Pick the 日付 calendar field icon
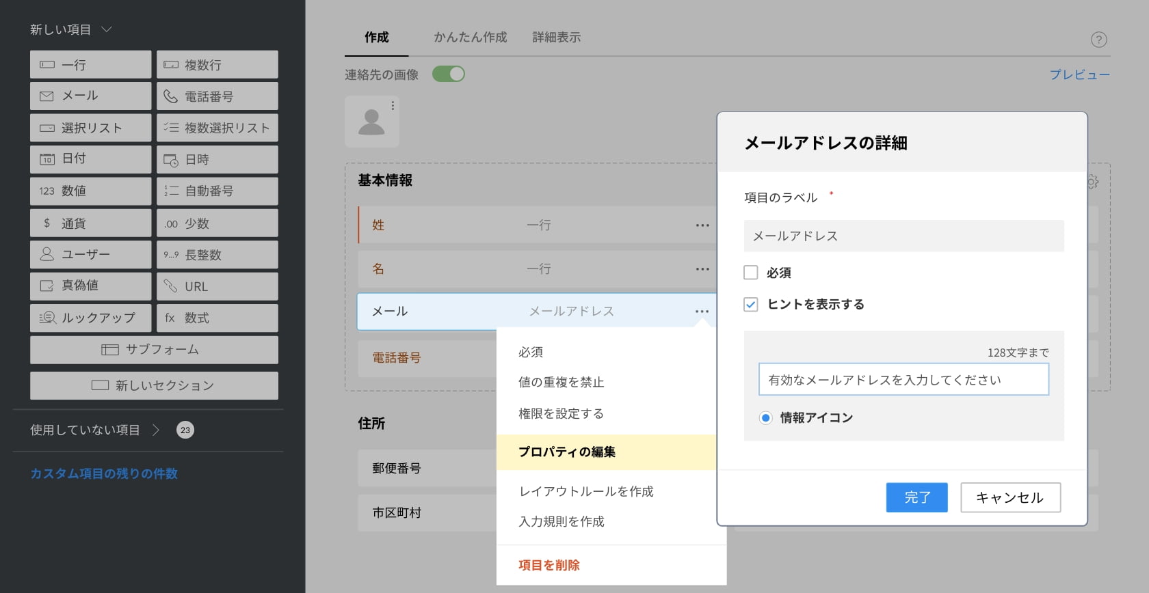 47,159
